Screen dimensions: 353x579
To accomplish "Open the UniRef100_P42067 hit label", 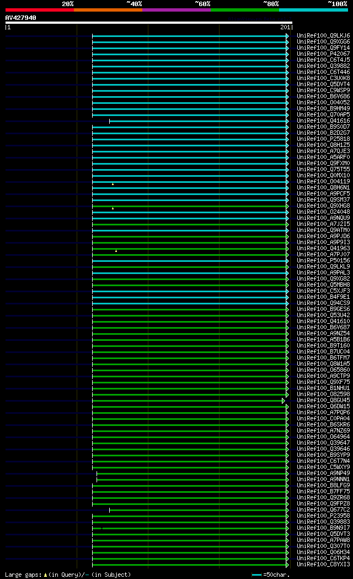I will click(x=323, y=54).
